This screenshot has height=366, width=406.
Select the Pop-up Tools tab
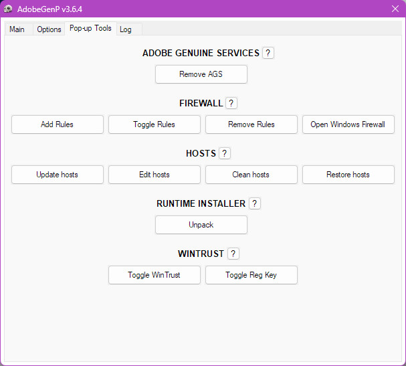[x=90, y=28]
